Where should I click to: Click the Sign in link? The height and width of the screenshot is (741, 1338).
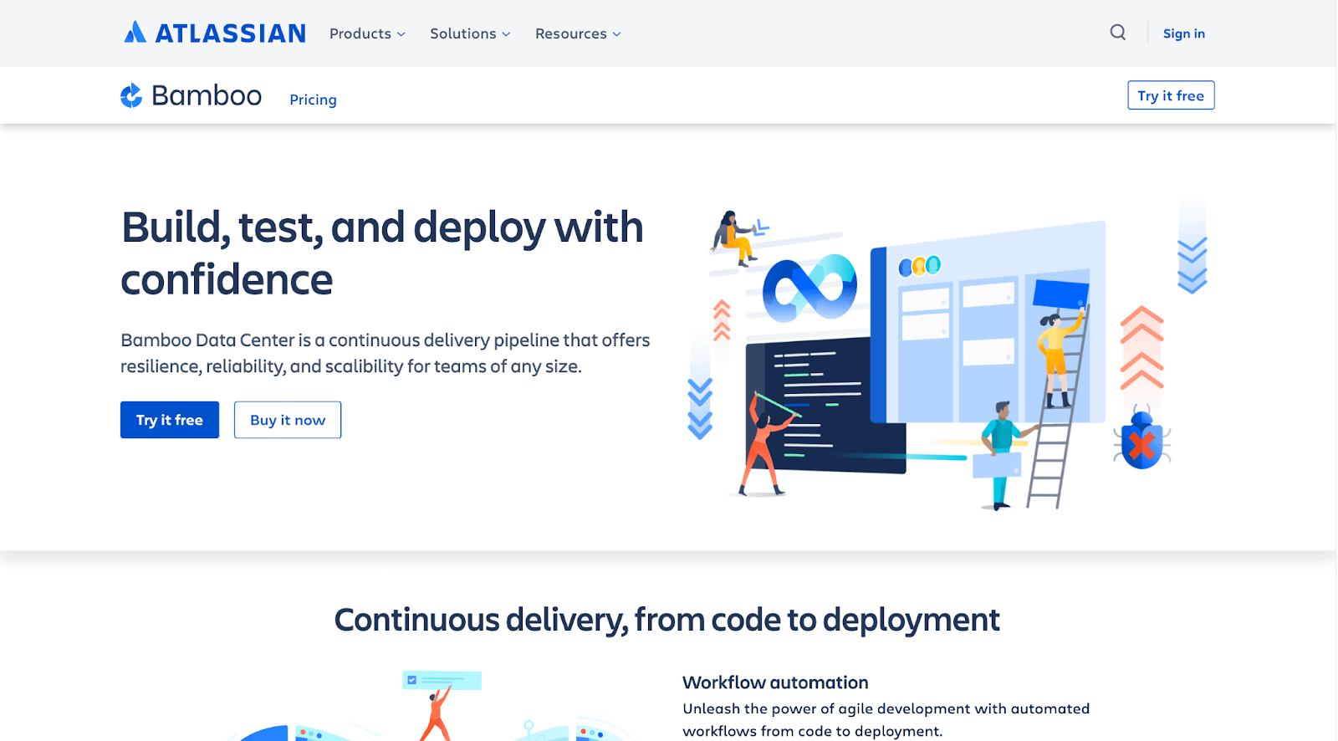tap(1183, 33)
